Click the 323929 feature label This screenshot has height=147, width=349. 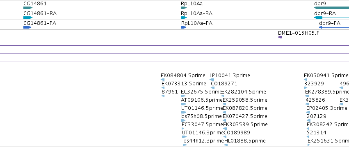coord(314,84)
